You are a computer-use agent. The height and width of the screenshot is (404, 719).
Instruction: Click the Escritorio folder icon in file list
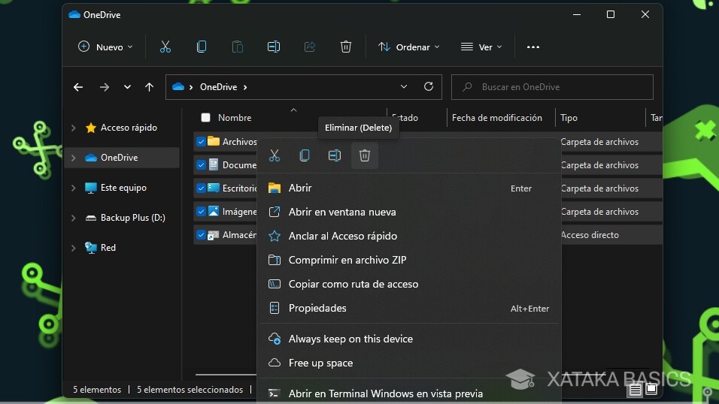tap(214, 188)
